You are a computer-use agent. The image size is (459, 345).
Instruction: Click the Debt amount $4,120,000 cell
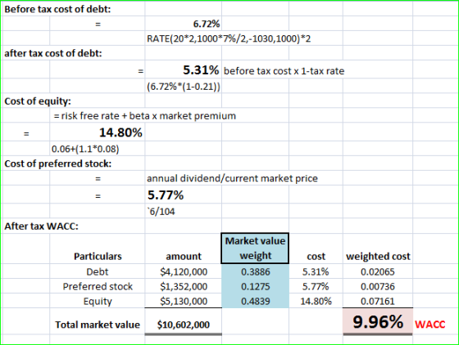(184, 271)
